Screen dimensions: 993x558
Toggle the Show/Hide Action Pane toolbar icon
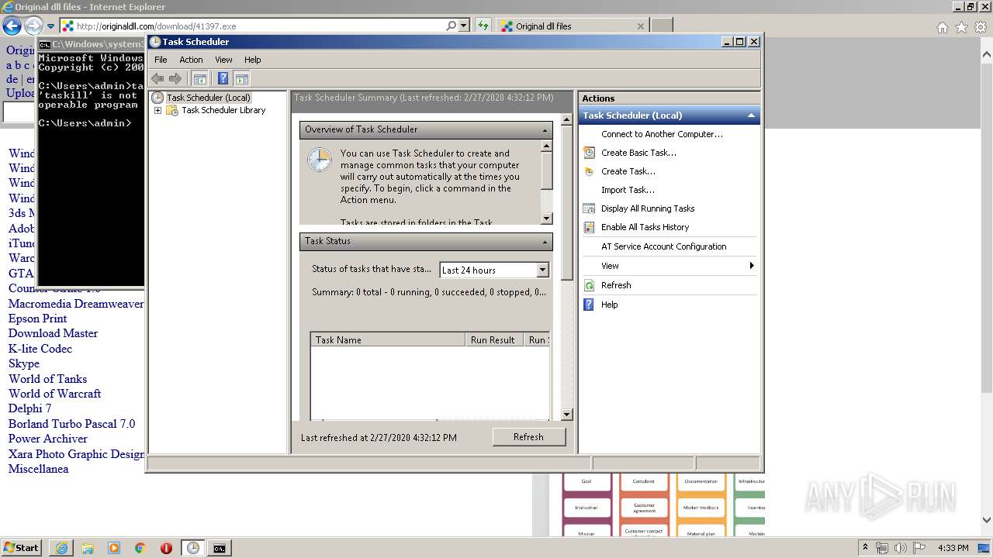242,78
